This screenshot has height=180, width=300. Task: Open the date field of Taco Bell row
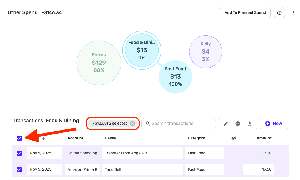[x=45, y=169]
